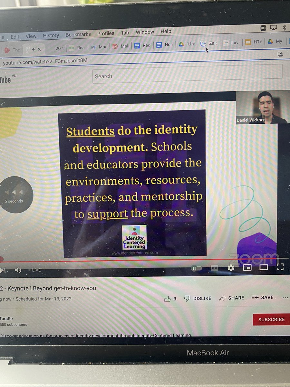Open the SHARE options
The height and width of the screenshot is (387, 290).
[x=231, y=298]
